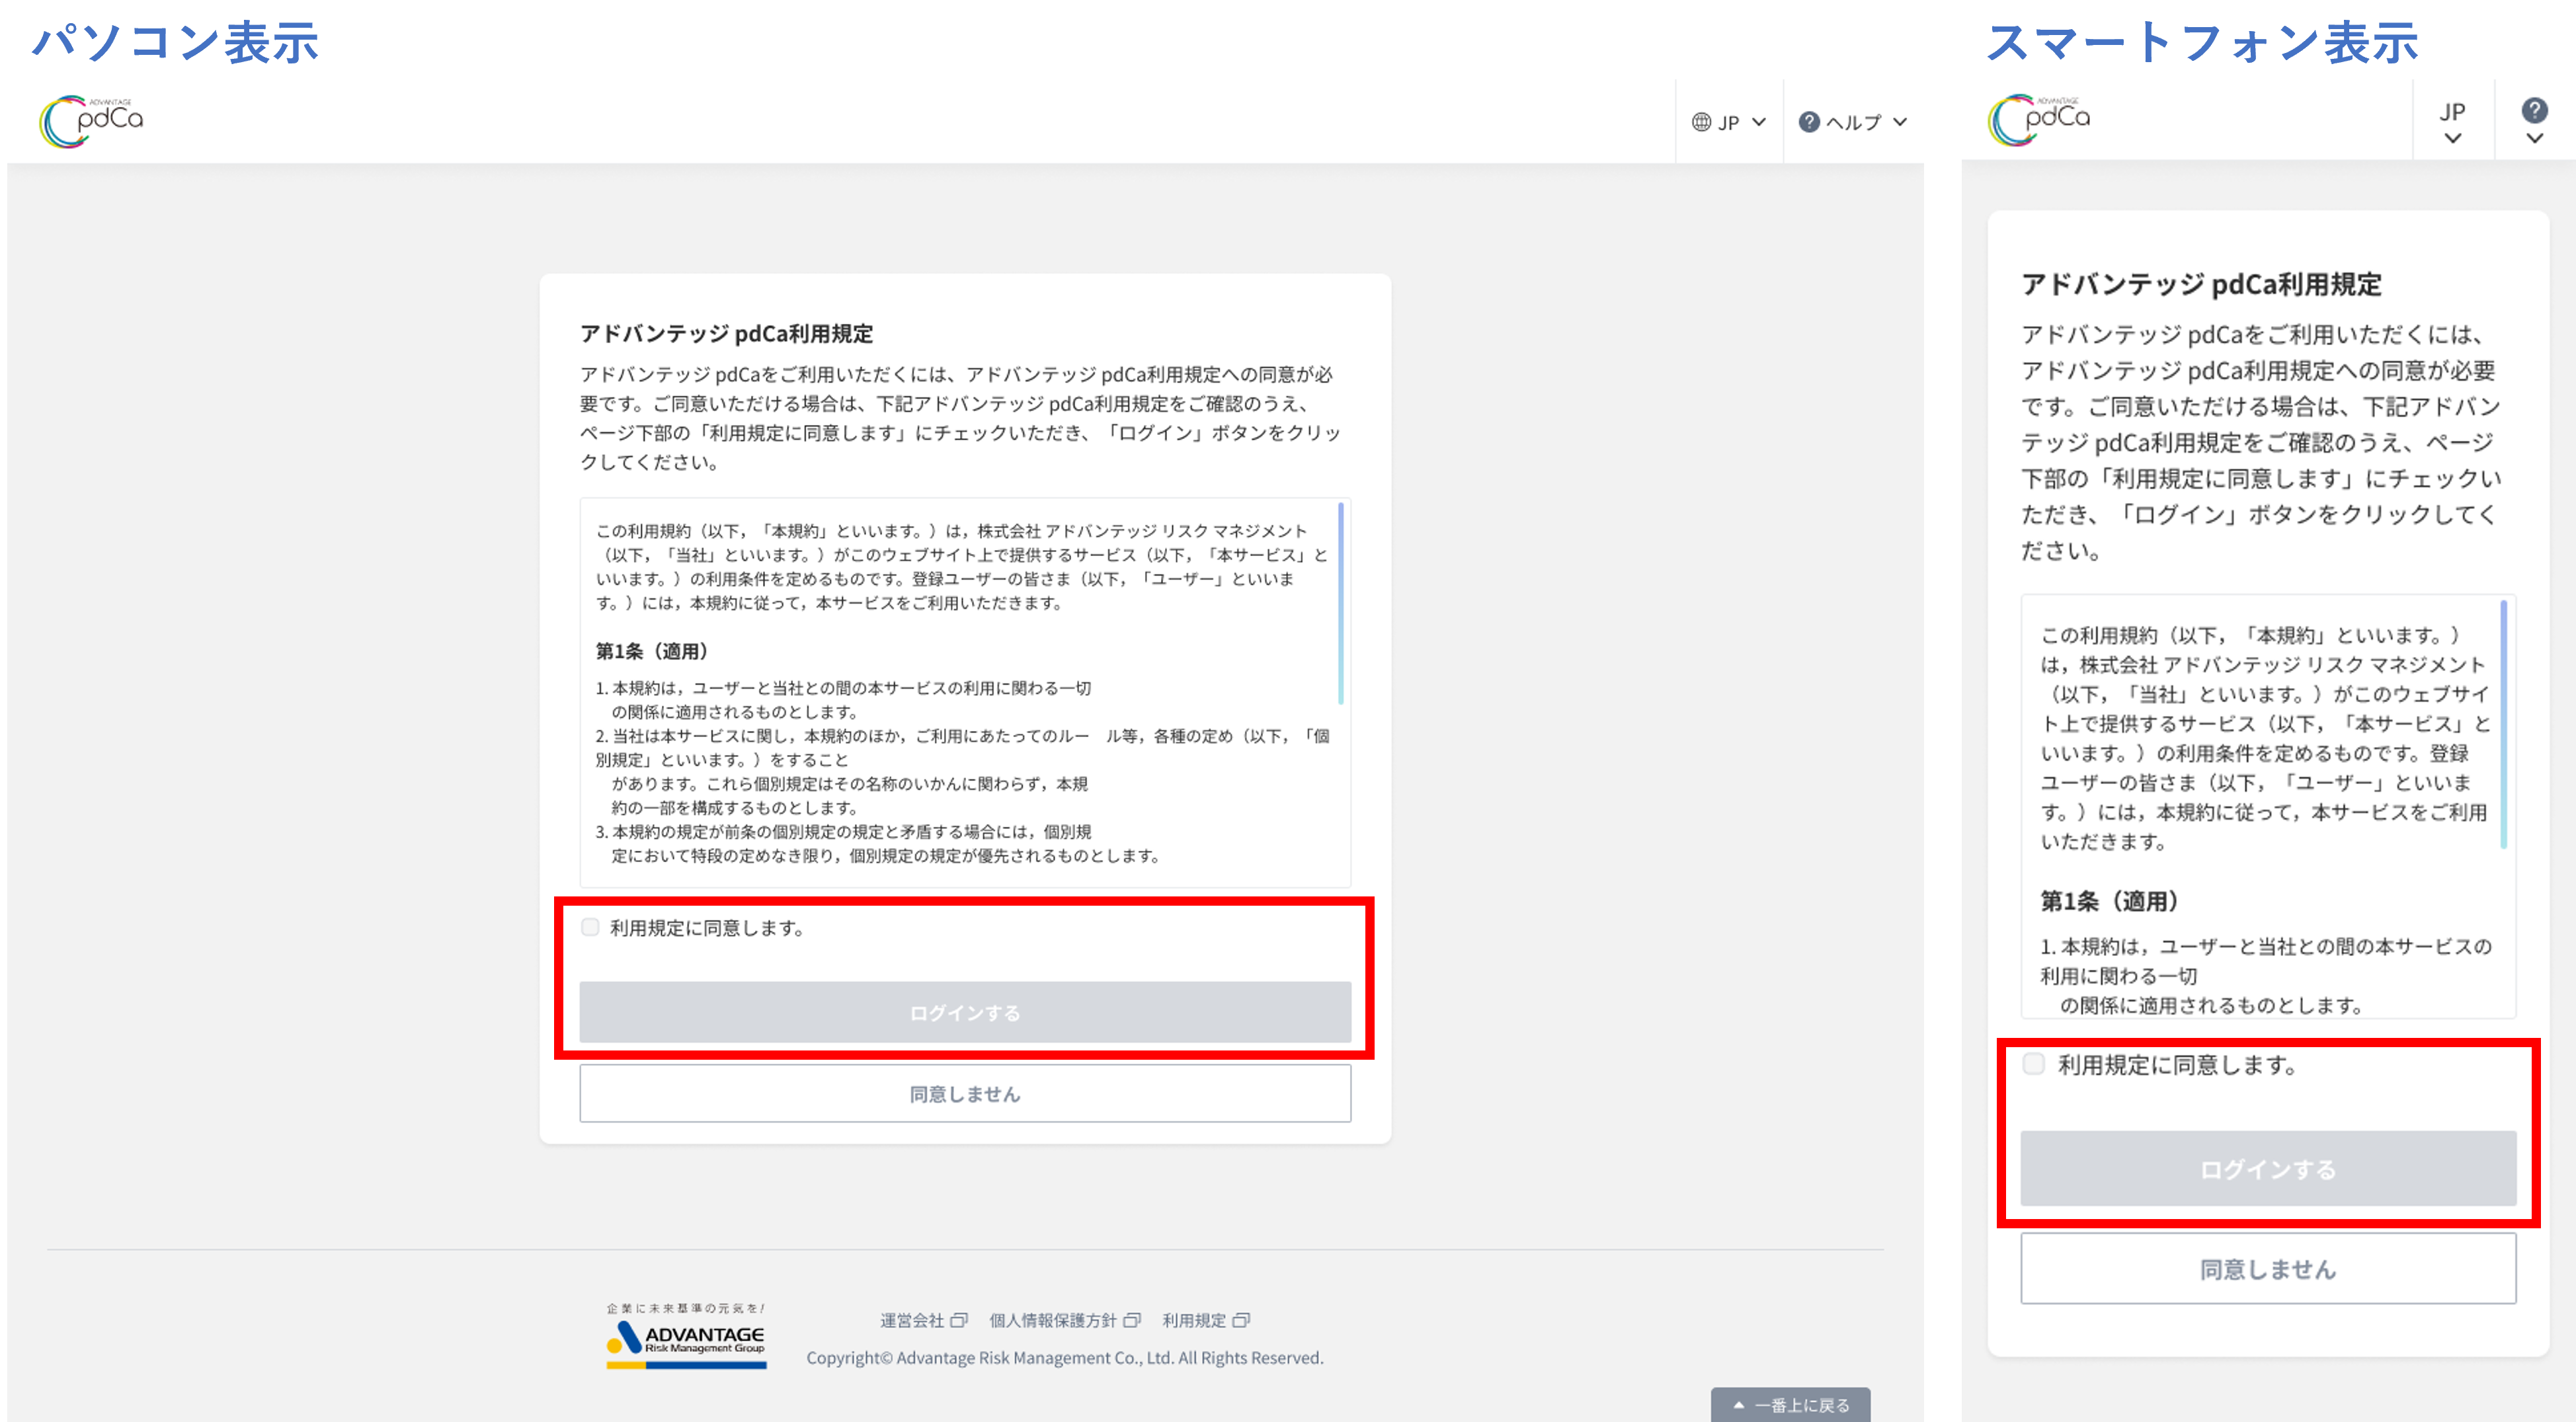Click the Copyright© Advantage Risk Management footer text
The width and height of the screenshot is (2576, 1422).
tap(1064, 1357)
